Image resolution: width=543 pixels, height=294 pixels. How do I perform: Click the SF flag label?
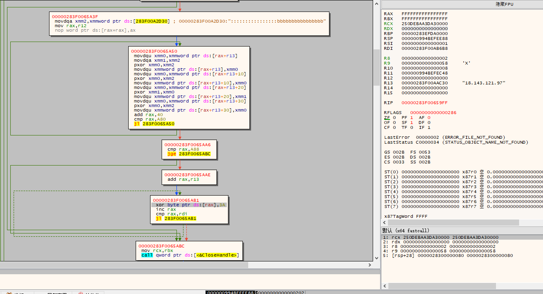coord(404,122)
